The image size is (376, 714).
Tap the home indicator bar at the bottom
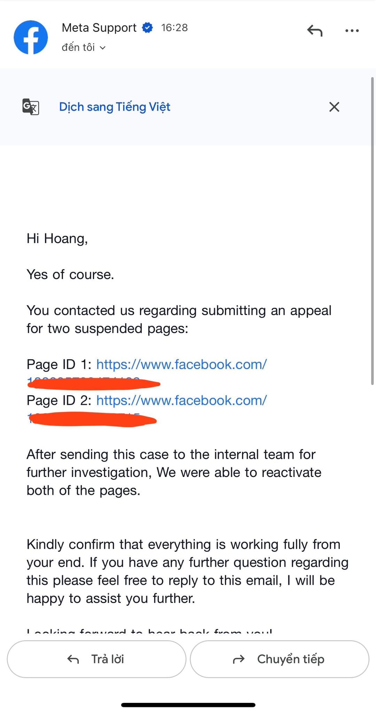coord(188,705)
